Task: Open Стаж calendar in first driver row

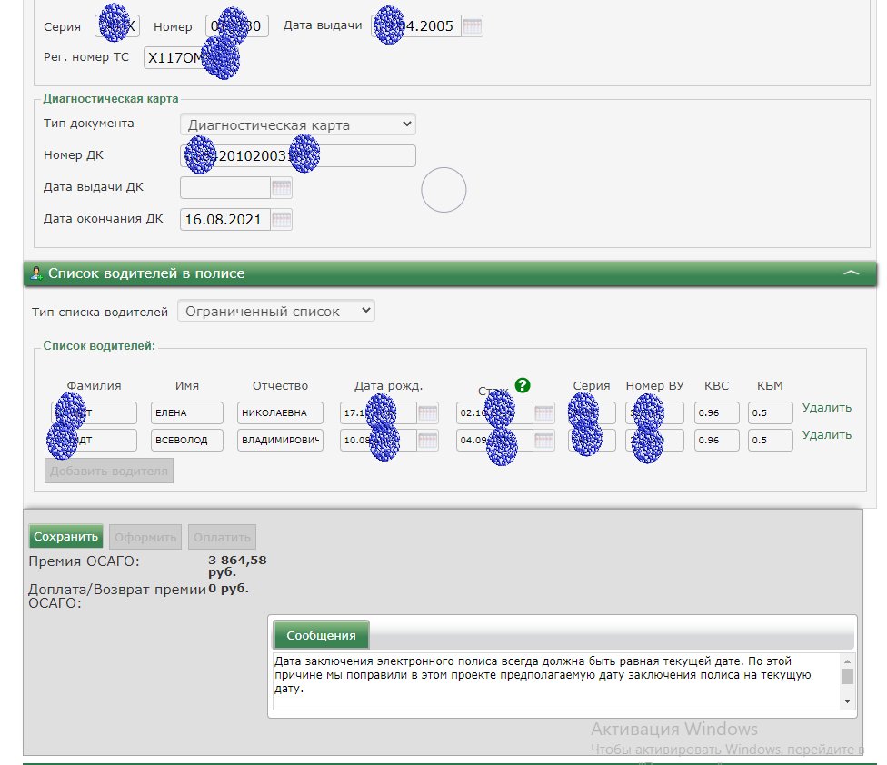Action: pyautogui.click(x=543, y=413)
